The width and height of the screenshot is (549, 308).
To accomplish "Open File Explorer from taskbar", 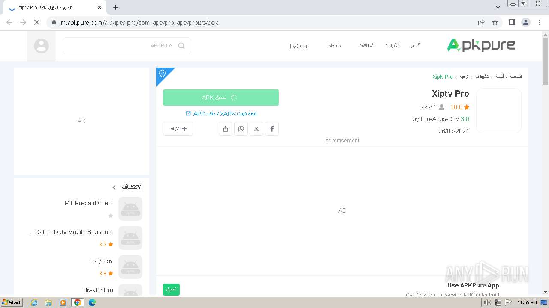I will pyautogui.click(x=48, y=302).
